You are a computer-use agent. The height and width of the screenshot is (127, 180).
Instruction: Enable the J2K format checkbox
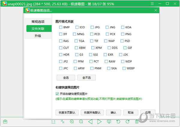(x=121, y=55)
